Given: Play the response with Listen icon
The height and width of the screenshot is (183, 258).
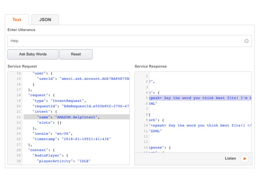Looking at the screenshot, I should [x=244, y=159].
